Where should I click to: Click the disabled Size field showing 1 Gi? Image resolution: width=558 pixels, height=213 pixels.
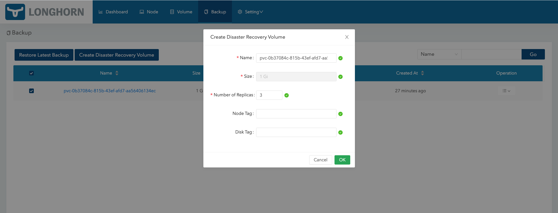tap(296, 77)
